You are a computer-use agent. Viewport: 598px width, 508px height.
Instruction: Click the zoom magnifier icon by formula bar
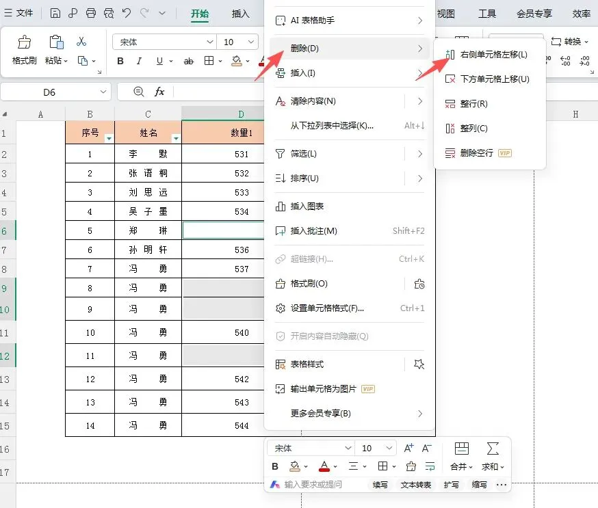click(x=138, y=92)
